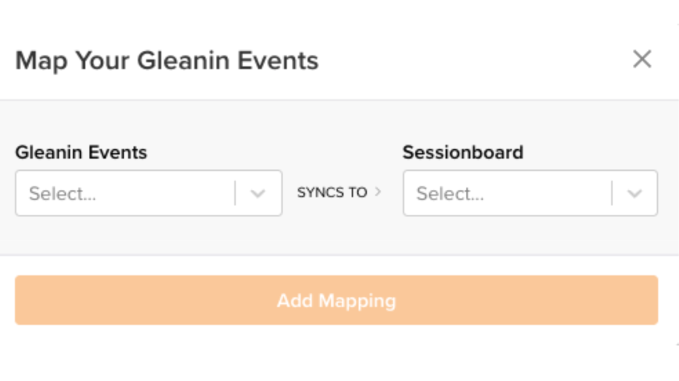Click the divider line inside Sessionboard select
This screenshot has width=679, height=381.
coord(612,193)
